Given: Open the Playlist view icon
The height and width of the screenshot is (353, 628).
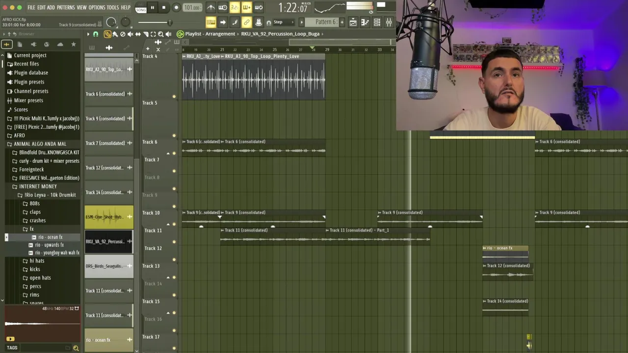Looking at the screenshot, I should click(353, 22).
